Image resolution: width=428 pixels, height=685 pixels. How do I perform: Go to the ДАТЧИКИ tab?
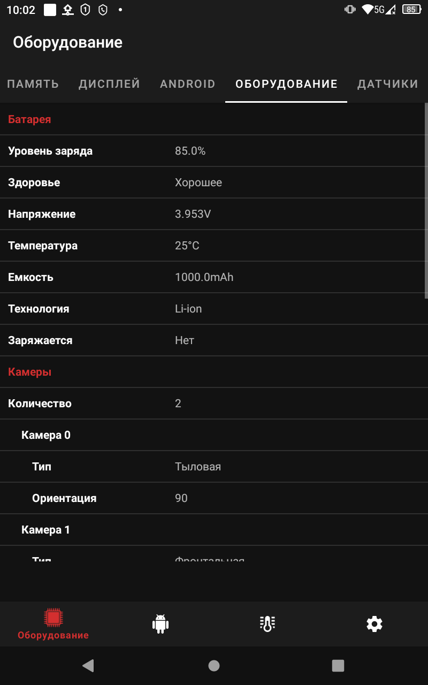click(387, 84)
